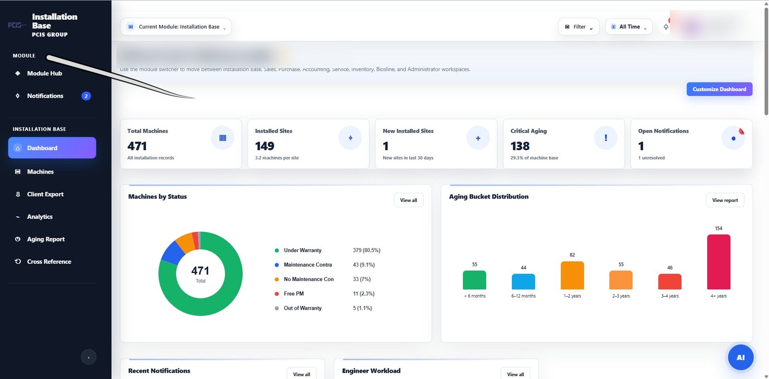Click the Critical Aging exclamation icon

click(606, 138)
